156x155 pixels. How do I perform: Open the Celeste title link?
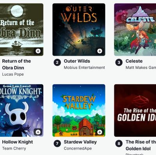coord(134,61)
